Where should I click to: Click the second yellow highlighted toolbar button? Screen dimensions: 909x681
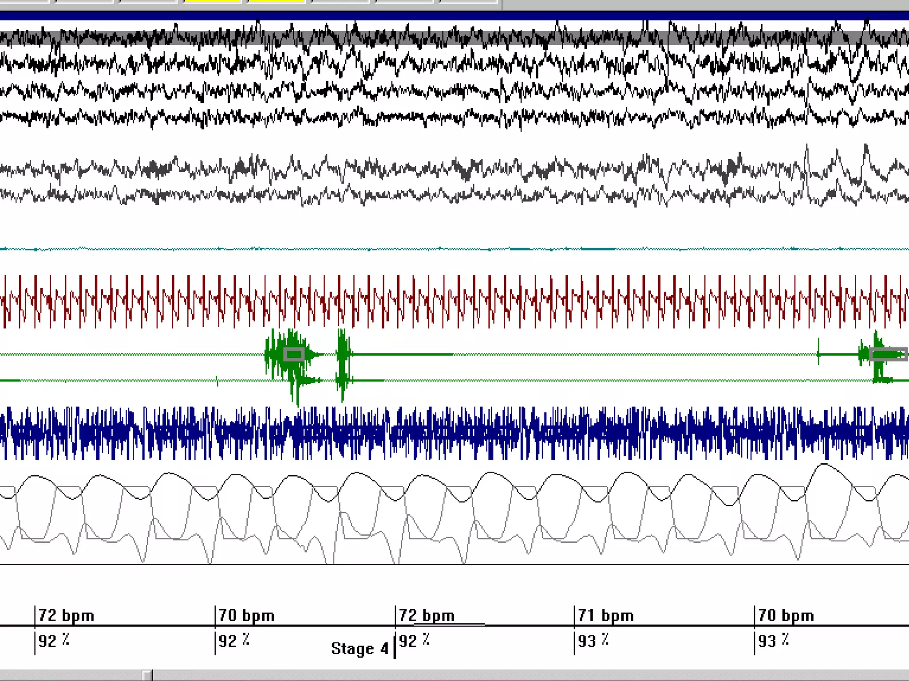(276, 1)
